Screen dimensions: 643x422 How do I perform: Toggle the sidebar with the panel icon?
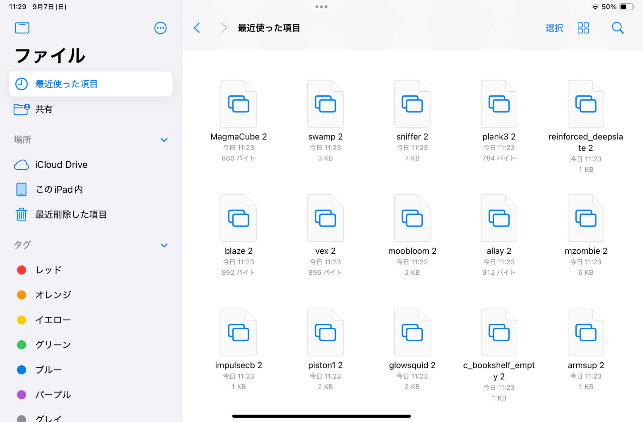(22, 28)
